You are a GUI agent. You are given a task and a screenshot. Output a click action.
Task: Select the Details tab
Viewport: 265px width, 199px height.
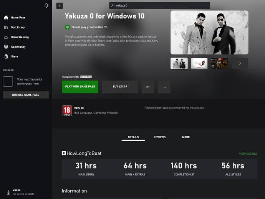click(x=133, y=137)
